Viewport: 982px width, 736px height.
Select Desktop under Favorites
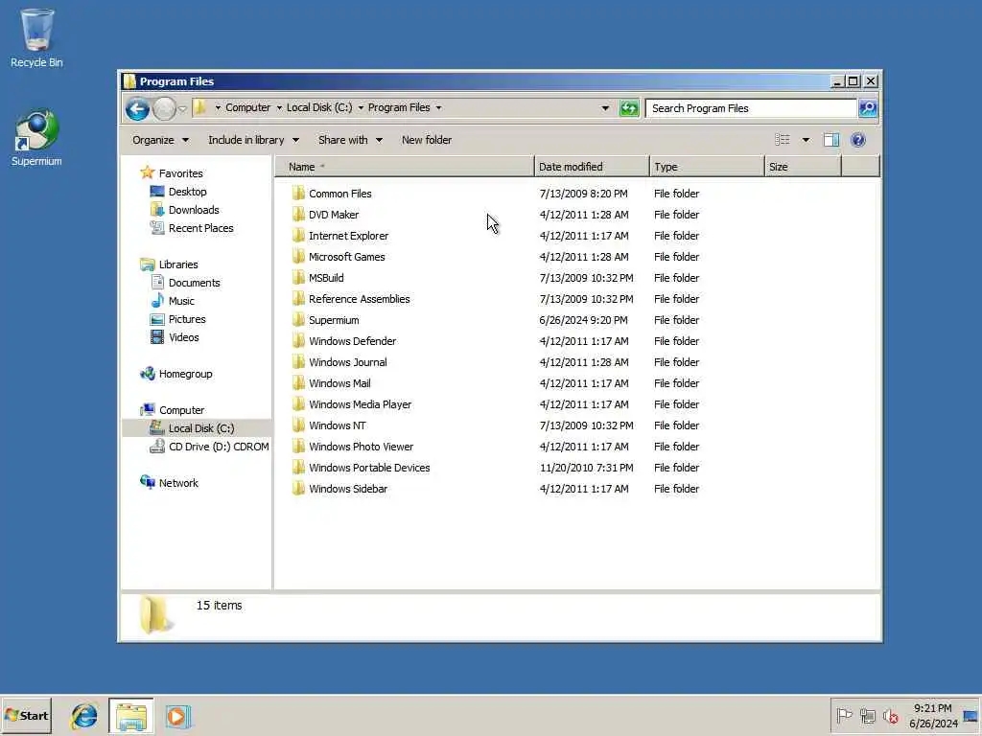187,192
